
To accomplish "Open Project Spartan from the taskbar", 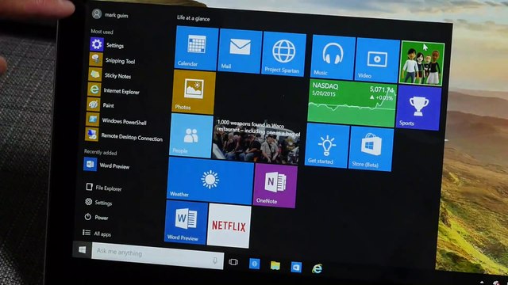I will click(254, 264).
